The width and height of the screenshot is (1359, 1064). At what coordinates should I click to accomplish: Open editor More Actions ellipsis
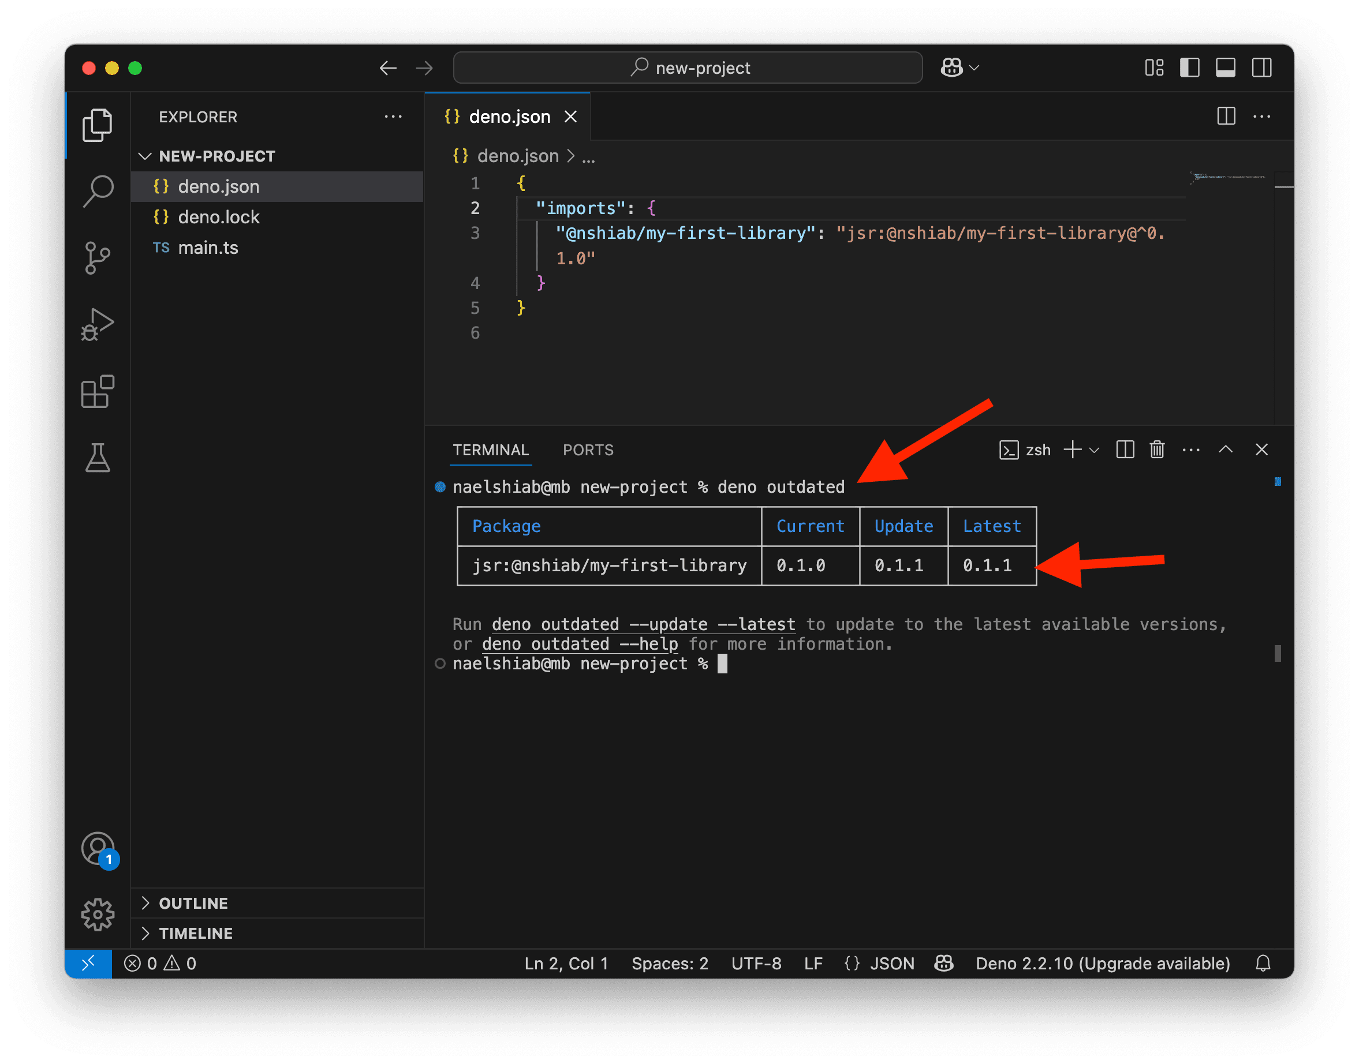(x=1262, y=116)
